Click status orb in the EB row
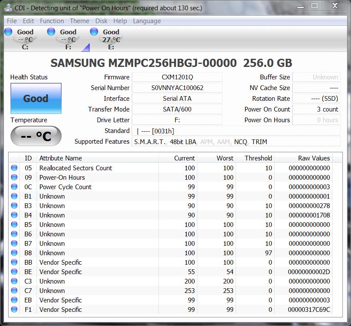The height and width of the screenshot is (326, 351). pyautogui.click(x=14, y=300)
